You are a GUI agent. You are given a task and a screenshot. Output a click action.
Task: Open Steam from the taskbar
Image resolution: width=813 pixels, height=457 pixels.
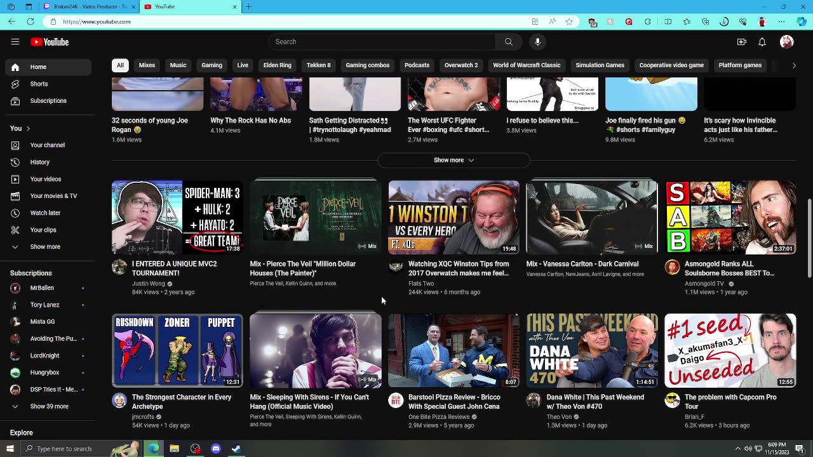[x=236, y=449]
